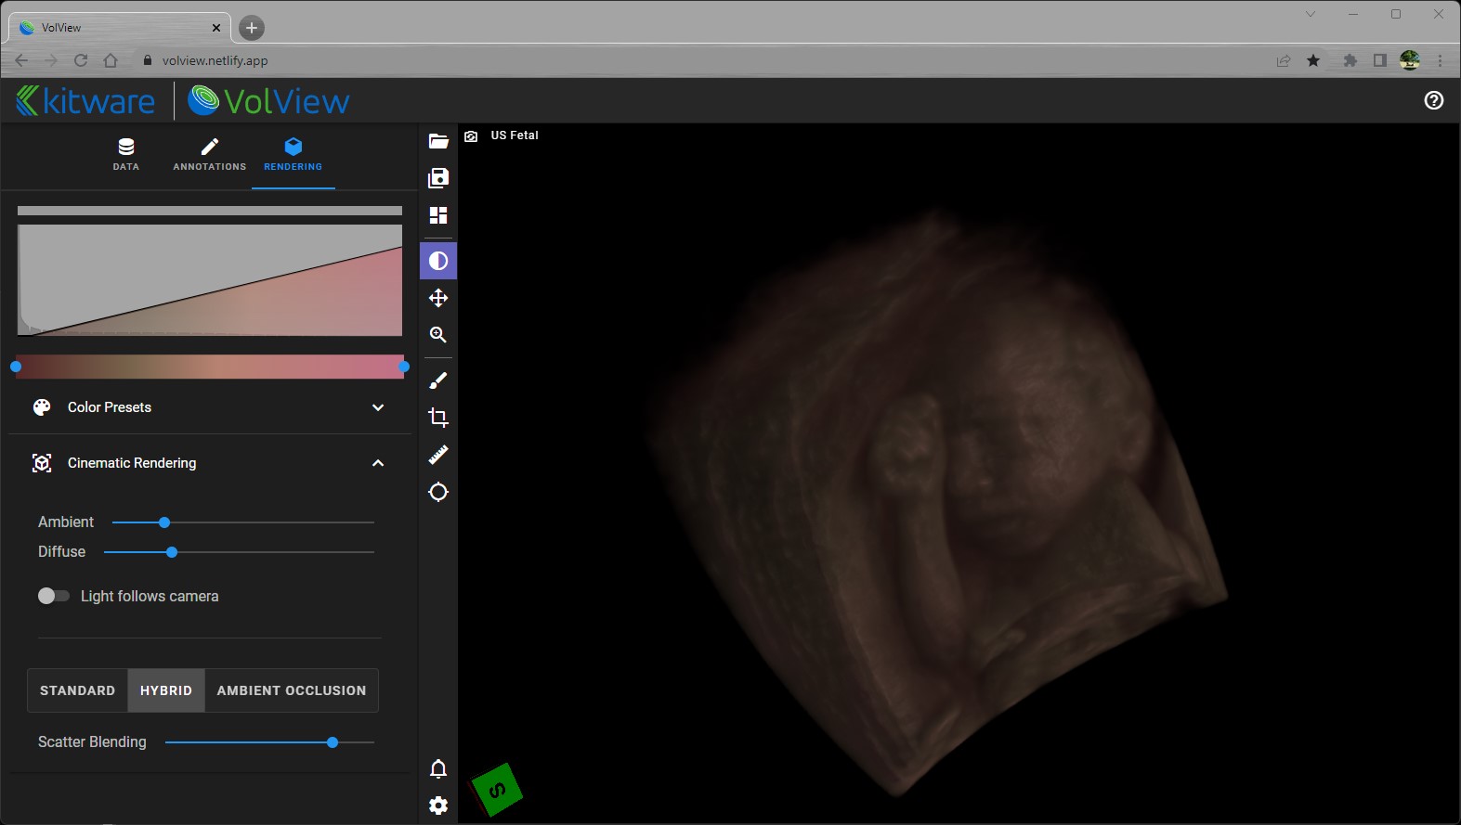Go to browser home page
The image size is (1461, 825).
point(111,60)
